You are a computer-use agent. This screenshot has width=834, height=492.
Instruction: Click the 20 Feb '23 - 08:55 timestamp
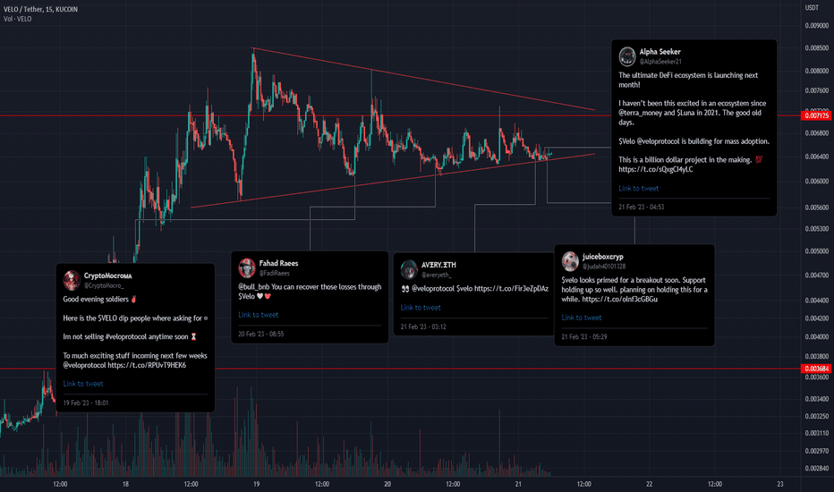[260, 334]
